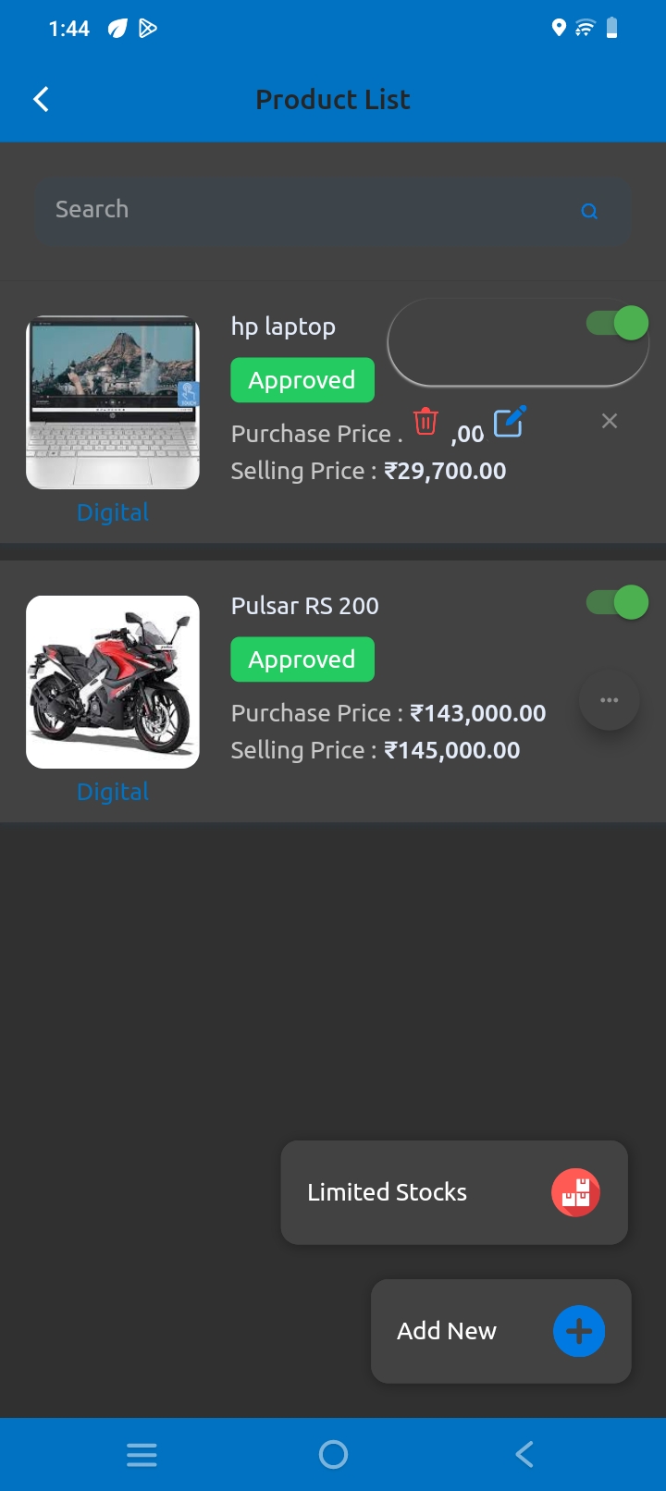666x1491 pixels.
Task: Disable the Pulsar RS 200 switch
Action: [618, 603]
